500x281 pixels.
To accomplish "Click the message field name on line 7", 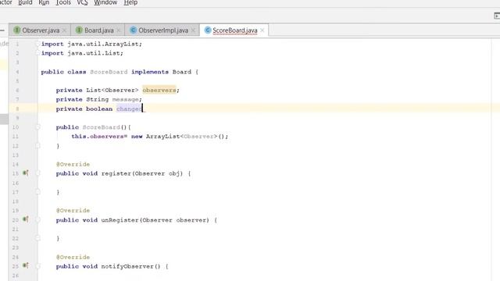I will click(x=125, y=99).
